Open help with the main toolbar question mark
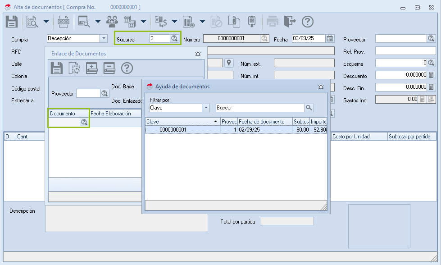The image size is (441, 265). 307,22
